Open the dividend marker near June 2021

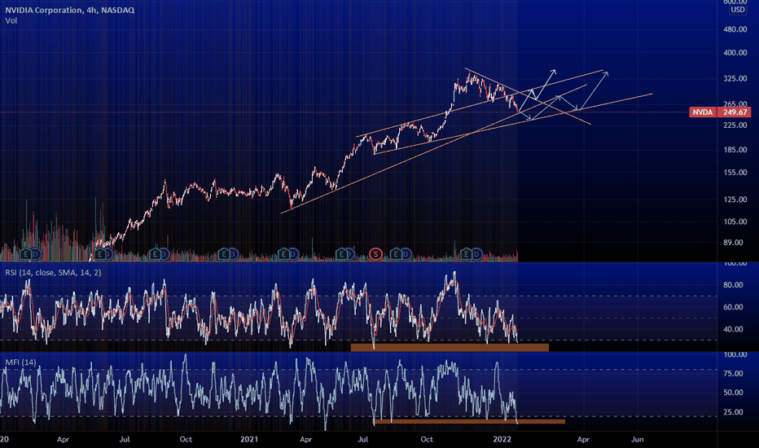tap(350, 254)
